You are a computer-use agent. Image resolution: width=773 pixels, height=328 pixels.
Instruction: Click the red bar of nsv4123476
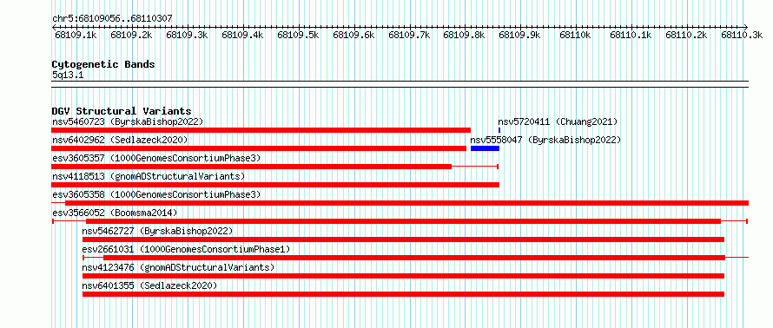[x=403, y=276]
